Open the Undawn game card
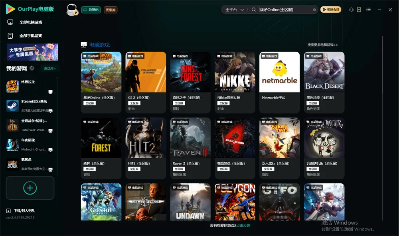 pyautogui.click(x=190, y=202)
